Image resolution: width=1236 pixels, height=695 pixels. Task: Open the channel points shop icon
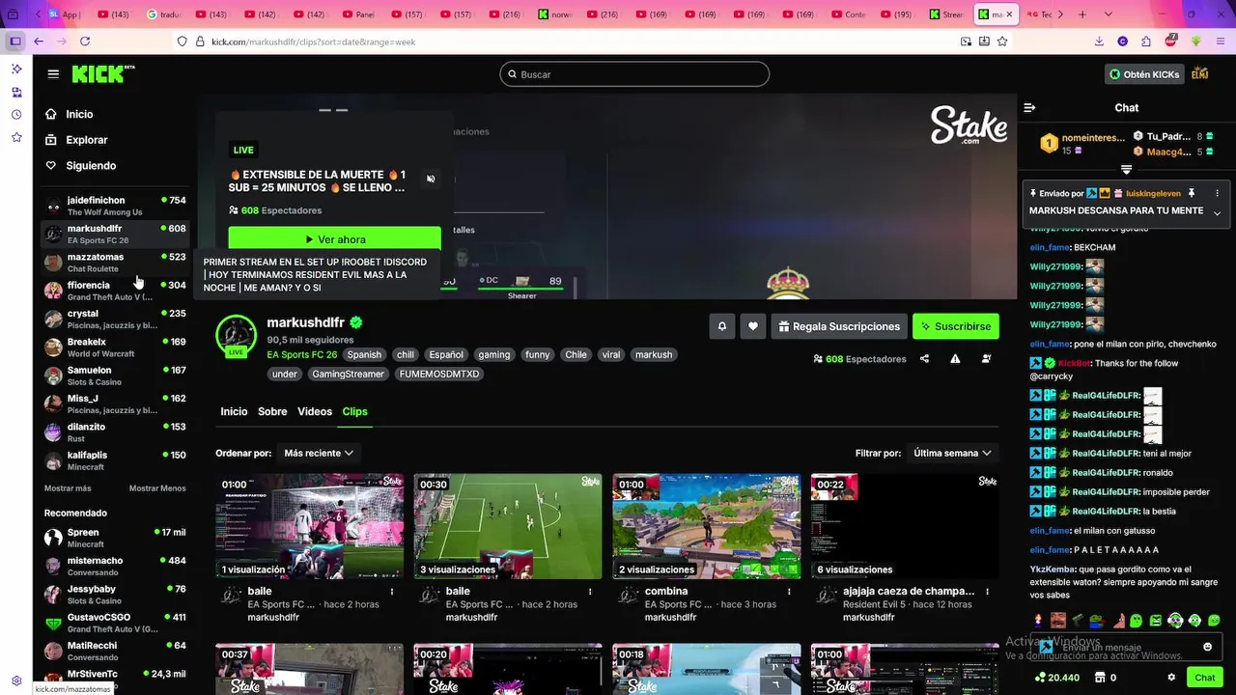1099,678
